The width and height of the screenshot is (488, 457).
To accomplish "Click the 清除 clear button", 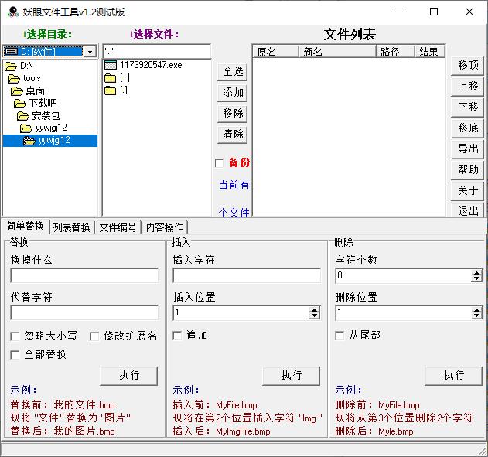I will click(x=233, y=135).
